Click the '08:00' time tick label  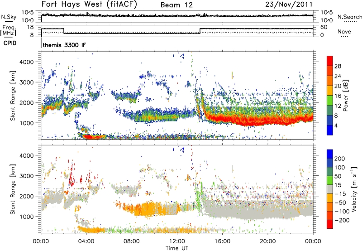pos(132,241)
